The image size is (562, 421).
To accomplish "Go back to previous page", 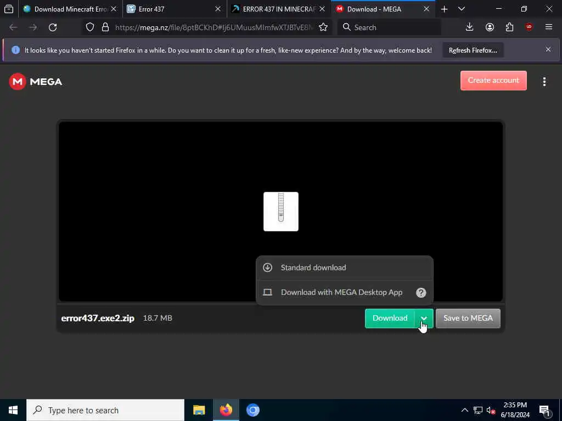I will tap(13, 27).
